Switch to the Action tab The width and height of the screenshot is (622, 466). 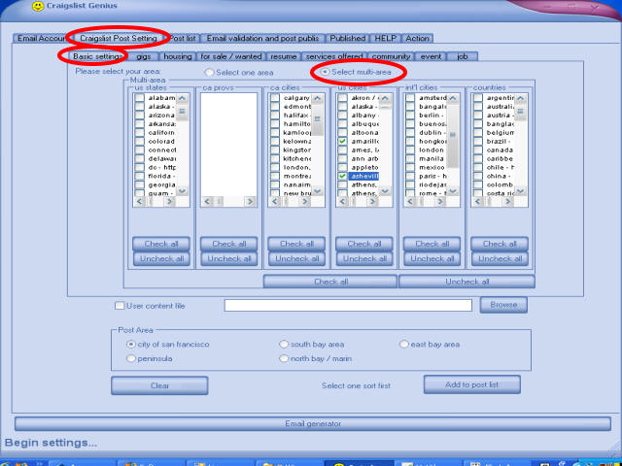coord(417,39)
